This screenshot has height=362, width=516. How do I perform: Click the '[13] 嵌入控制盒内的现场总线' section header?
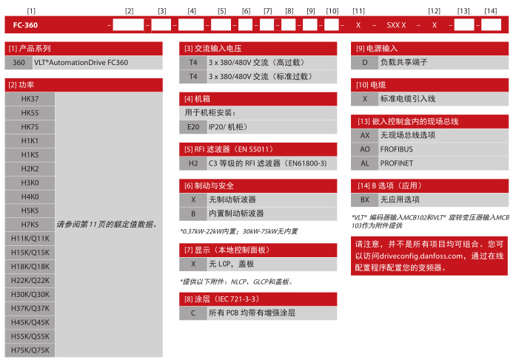click(429, 122)
